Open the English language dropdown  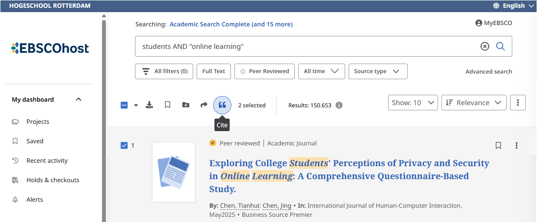tap(514, 6)
